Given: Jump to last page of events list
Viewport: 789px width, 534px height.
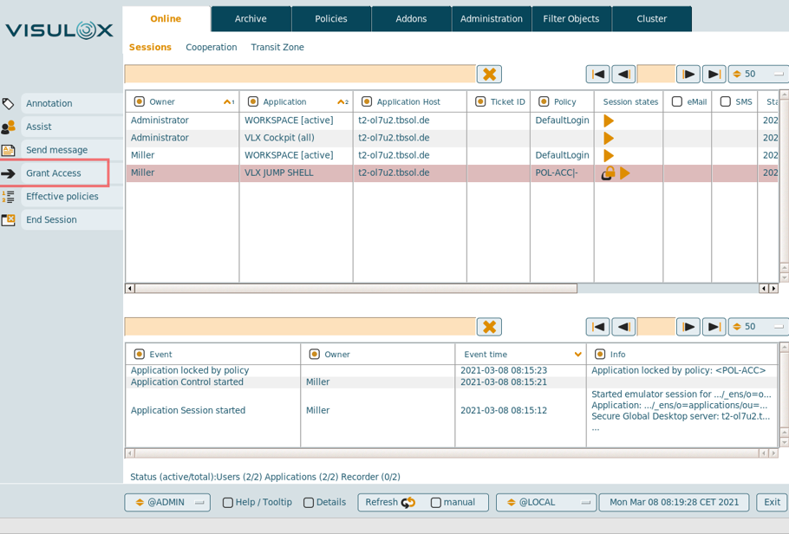Looking at the screenshot, I should click(x=714, y=327).
